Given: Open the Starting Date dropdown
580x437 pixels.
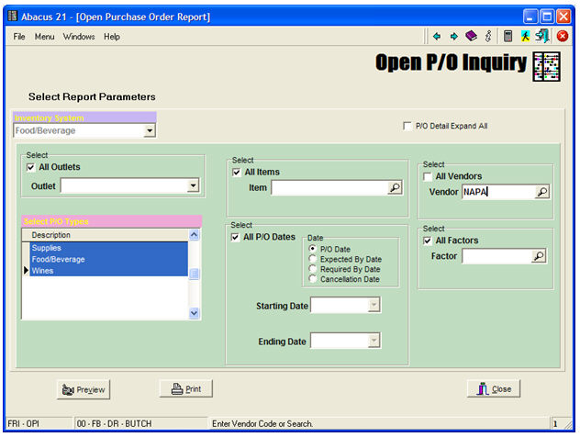Looking at the screenshot, I should [x=374, y=306].
